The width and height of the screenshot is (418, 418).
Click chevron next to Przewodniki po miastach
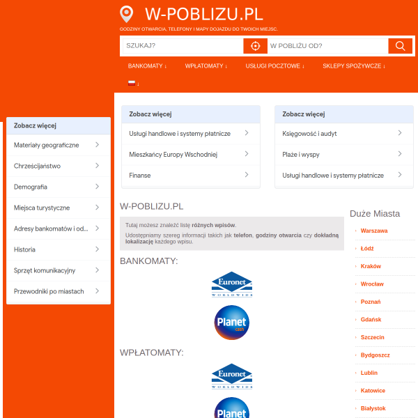(x=97, y=291)
